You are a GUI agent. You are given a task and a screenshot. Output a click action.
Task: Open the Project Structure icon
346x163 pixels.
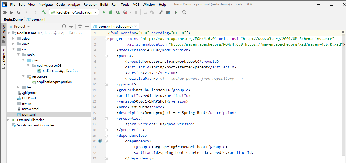tap(168, 12)
